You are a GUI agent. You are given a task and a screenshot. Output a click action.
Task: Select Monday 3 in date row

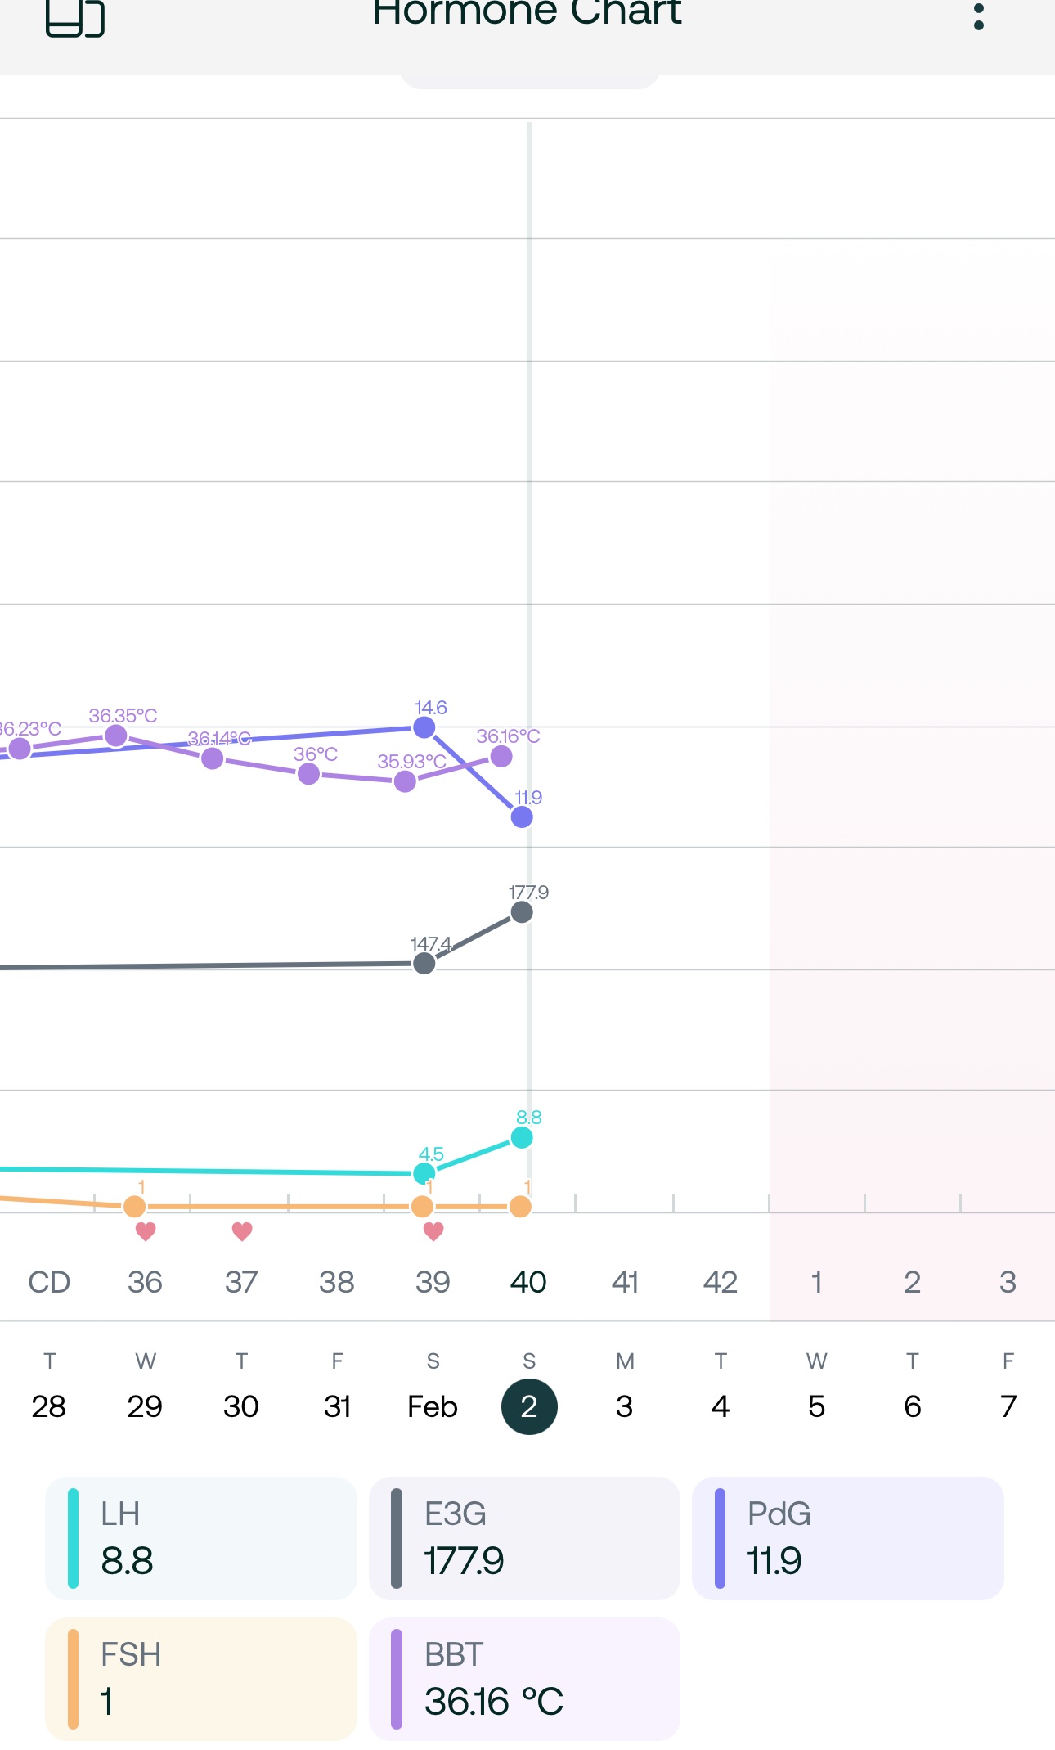625,1406
